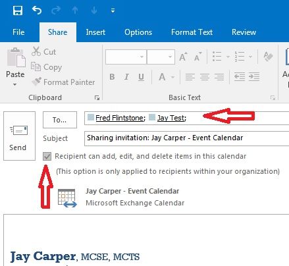This screenshot has height=266, width=289.
Task: Click the Center align text icon
Action: tap(205, 77)
